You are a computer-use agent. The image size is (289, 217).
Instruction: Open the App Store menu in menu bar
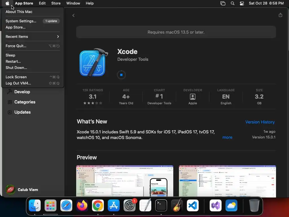coord(24,3)
